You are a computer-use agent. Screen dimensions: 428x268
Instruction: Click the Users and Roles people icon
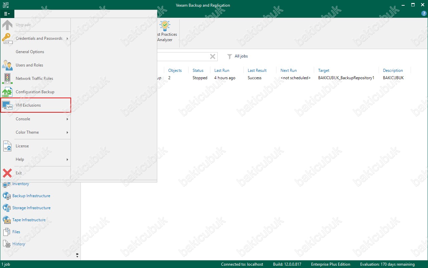pos(7,65)
